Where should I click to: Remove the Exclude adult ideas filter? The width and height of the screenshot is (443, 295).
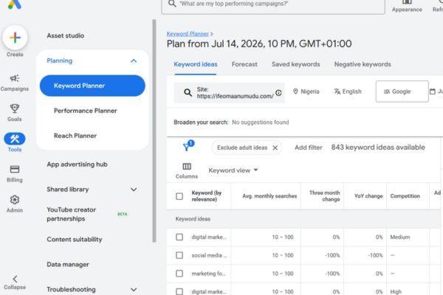(275, 147)
